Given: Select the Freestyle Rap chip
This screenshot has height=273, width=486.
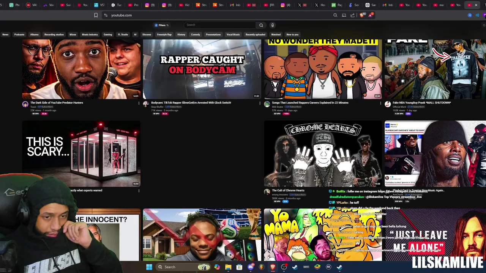Looking at the screenshot, I should click(x=164, y=35).
